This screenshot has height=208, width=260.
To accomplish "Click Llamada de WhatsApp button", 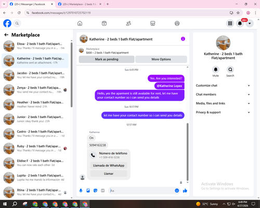I will 109,165.
